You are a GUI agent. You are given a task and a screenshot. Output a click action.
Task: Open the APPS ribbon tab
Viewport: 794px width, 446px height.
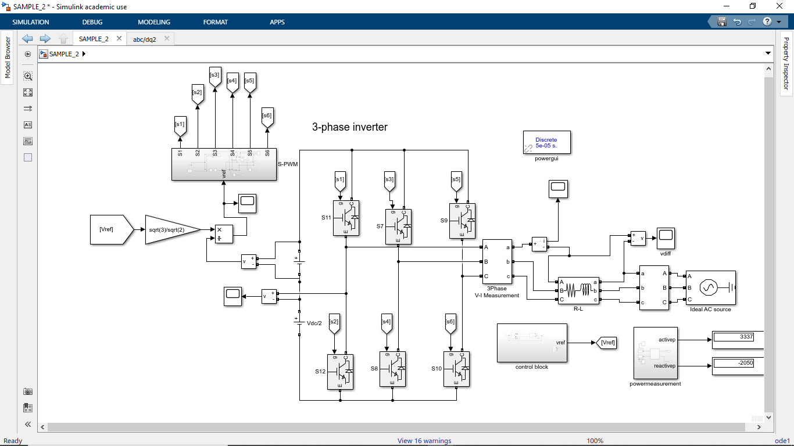(277, 22)
